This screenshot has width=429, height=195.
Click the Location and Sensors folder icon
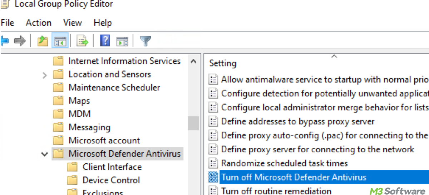point(58,74)
